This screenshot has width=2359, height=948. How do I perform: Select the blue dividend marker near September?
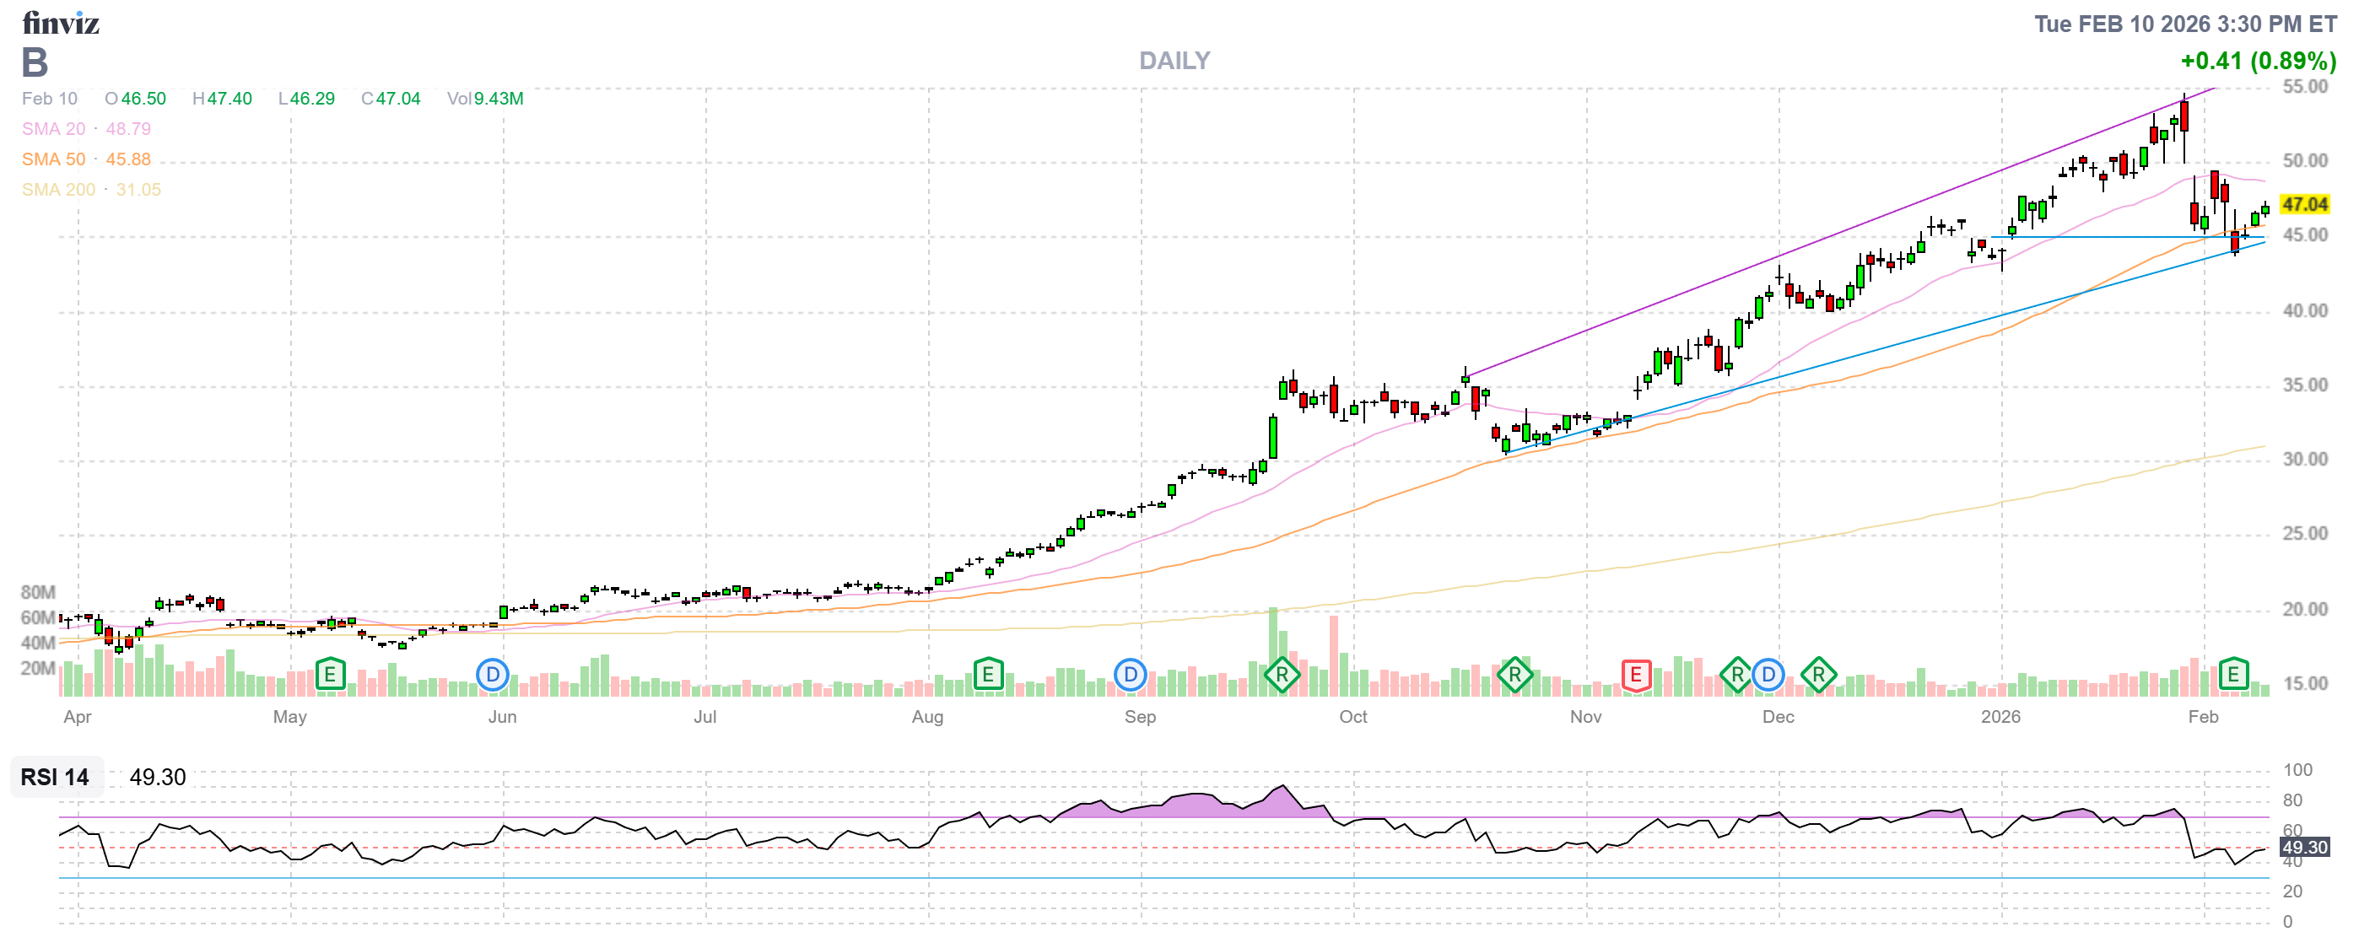[x=1130, y=676]
